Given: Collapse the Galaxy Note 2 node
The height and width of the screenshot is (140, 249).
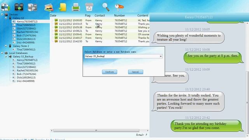Looking at the screenshot, I should tap(6, 46).
